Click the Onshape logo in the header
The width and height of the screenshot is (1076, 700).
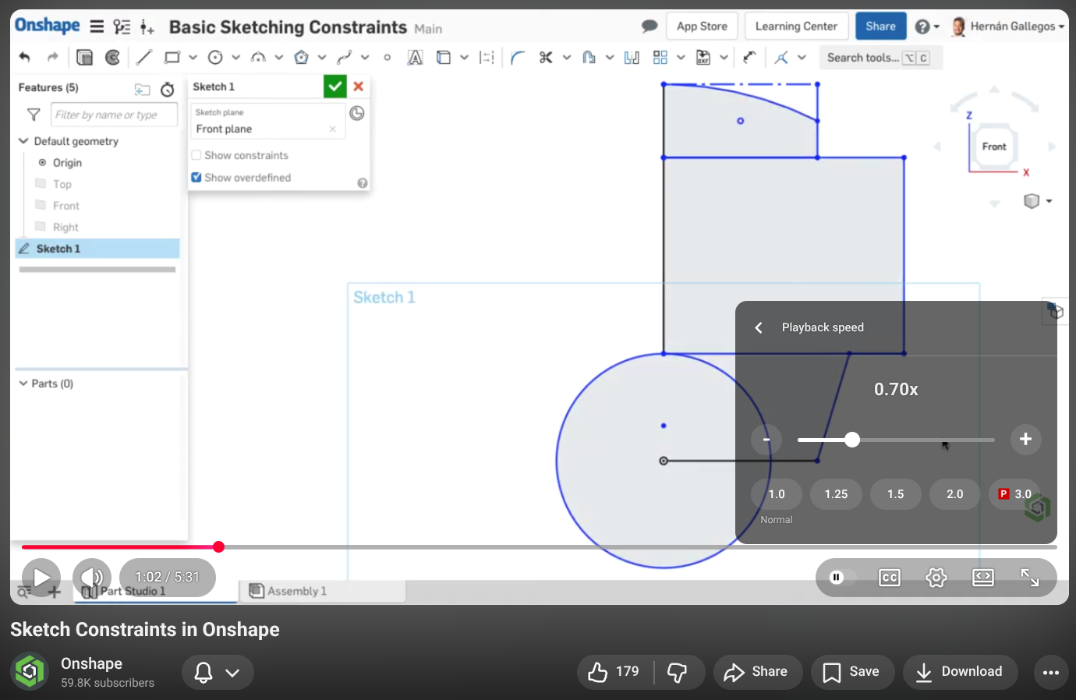coord(48,26)
